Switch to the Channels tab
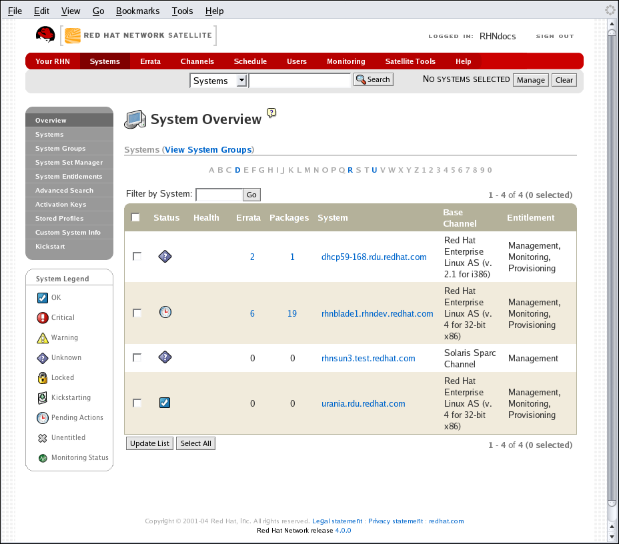The width and height of the screenshot is (619, 544). coord(197,61)
